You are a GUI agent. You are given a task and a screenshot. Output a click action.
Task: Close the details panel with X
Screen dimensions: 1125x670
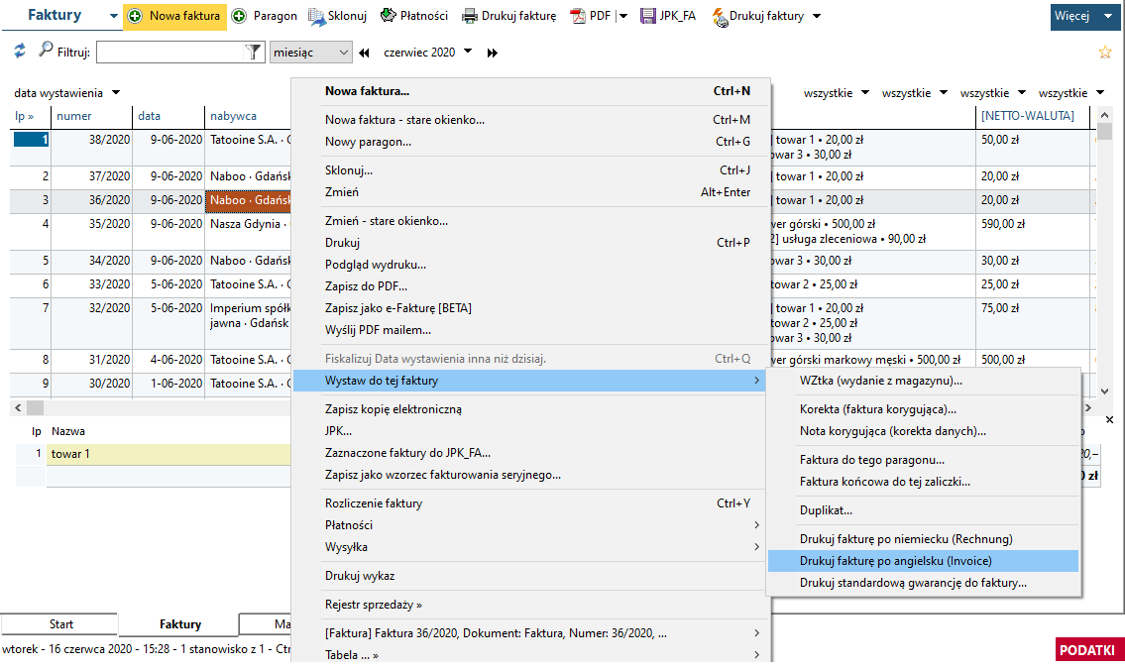click(x=1109, y=419)
